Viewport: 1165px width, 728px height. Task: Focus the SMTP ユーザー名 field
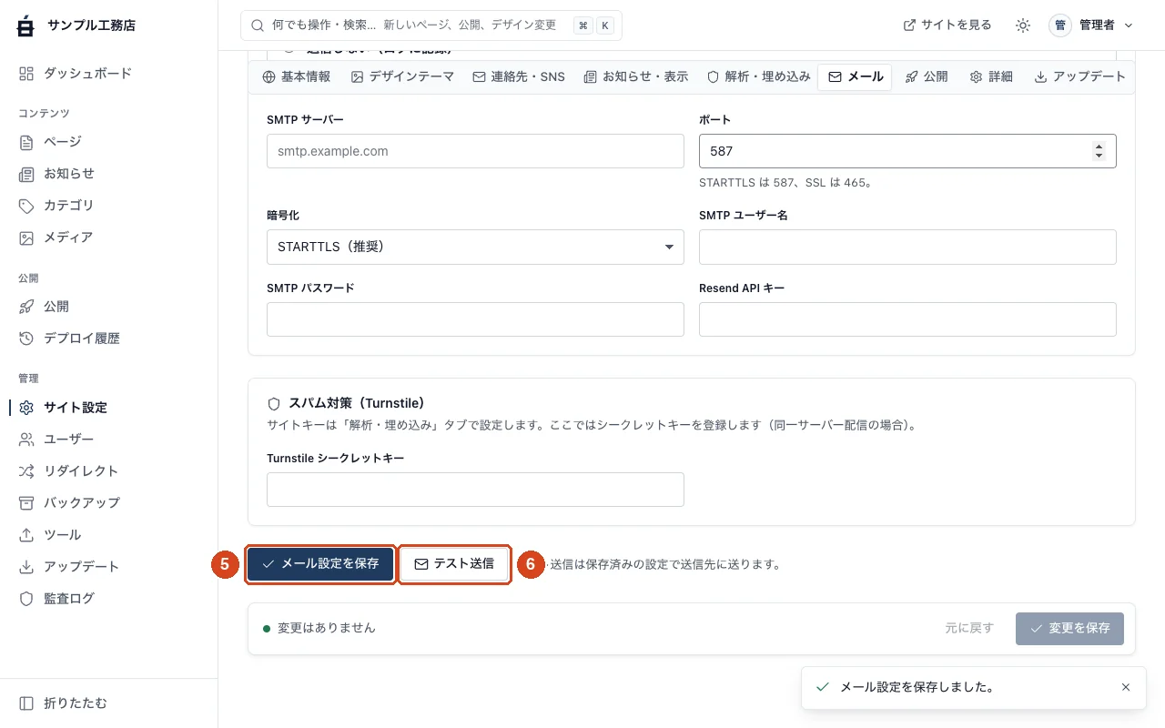[x=907, y=247]
